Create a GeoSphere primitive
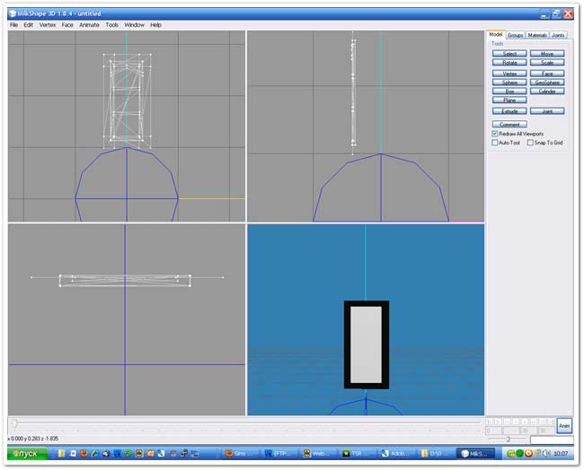This screenshot has height=470, width=584. point(547,82)
